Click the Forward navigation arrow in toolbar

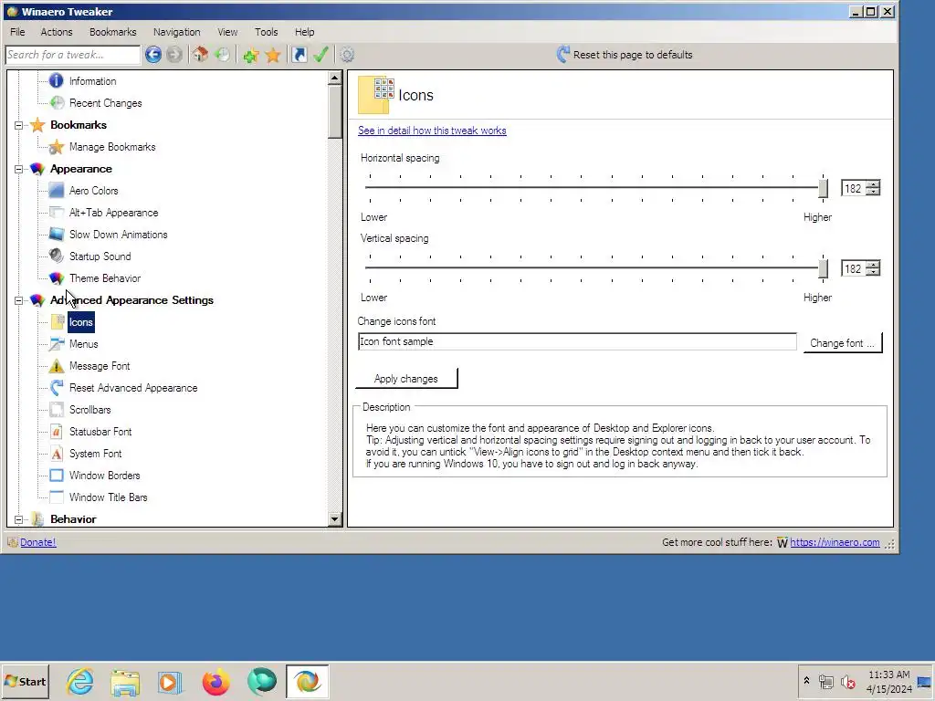pos(174,55)
